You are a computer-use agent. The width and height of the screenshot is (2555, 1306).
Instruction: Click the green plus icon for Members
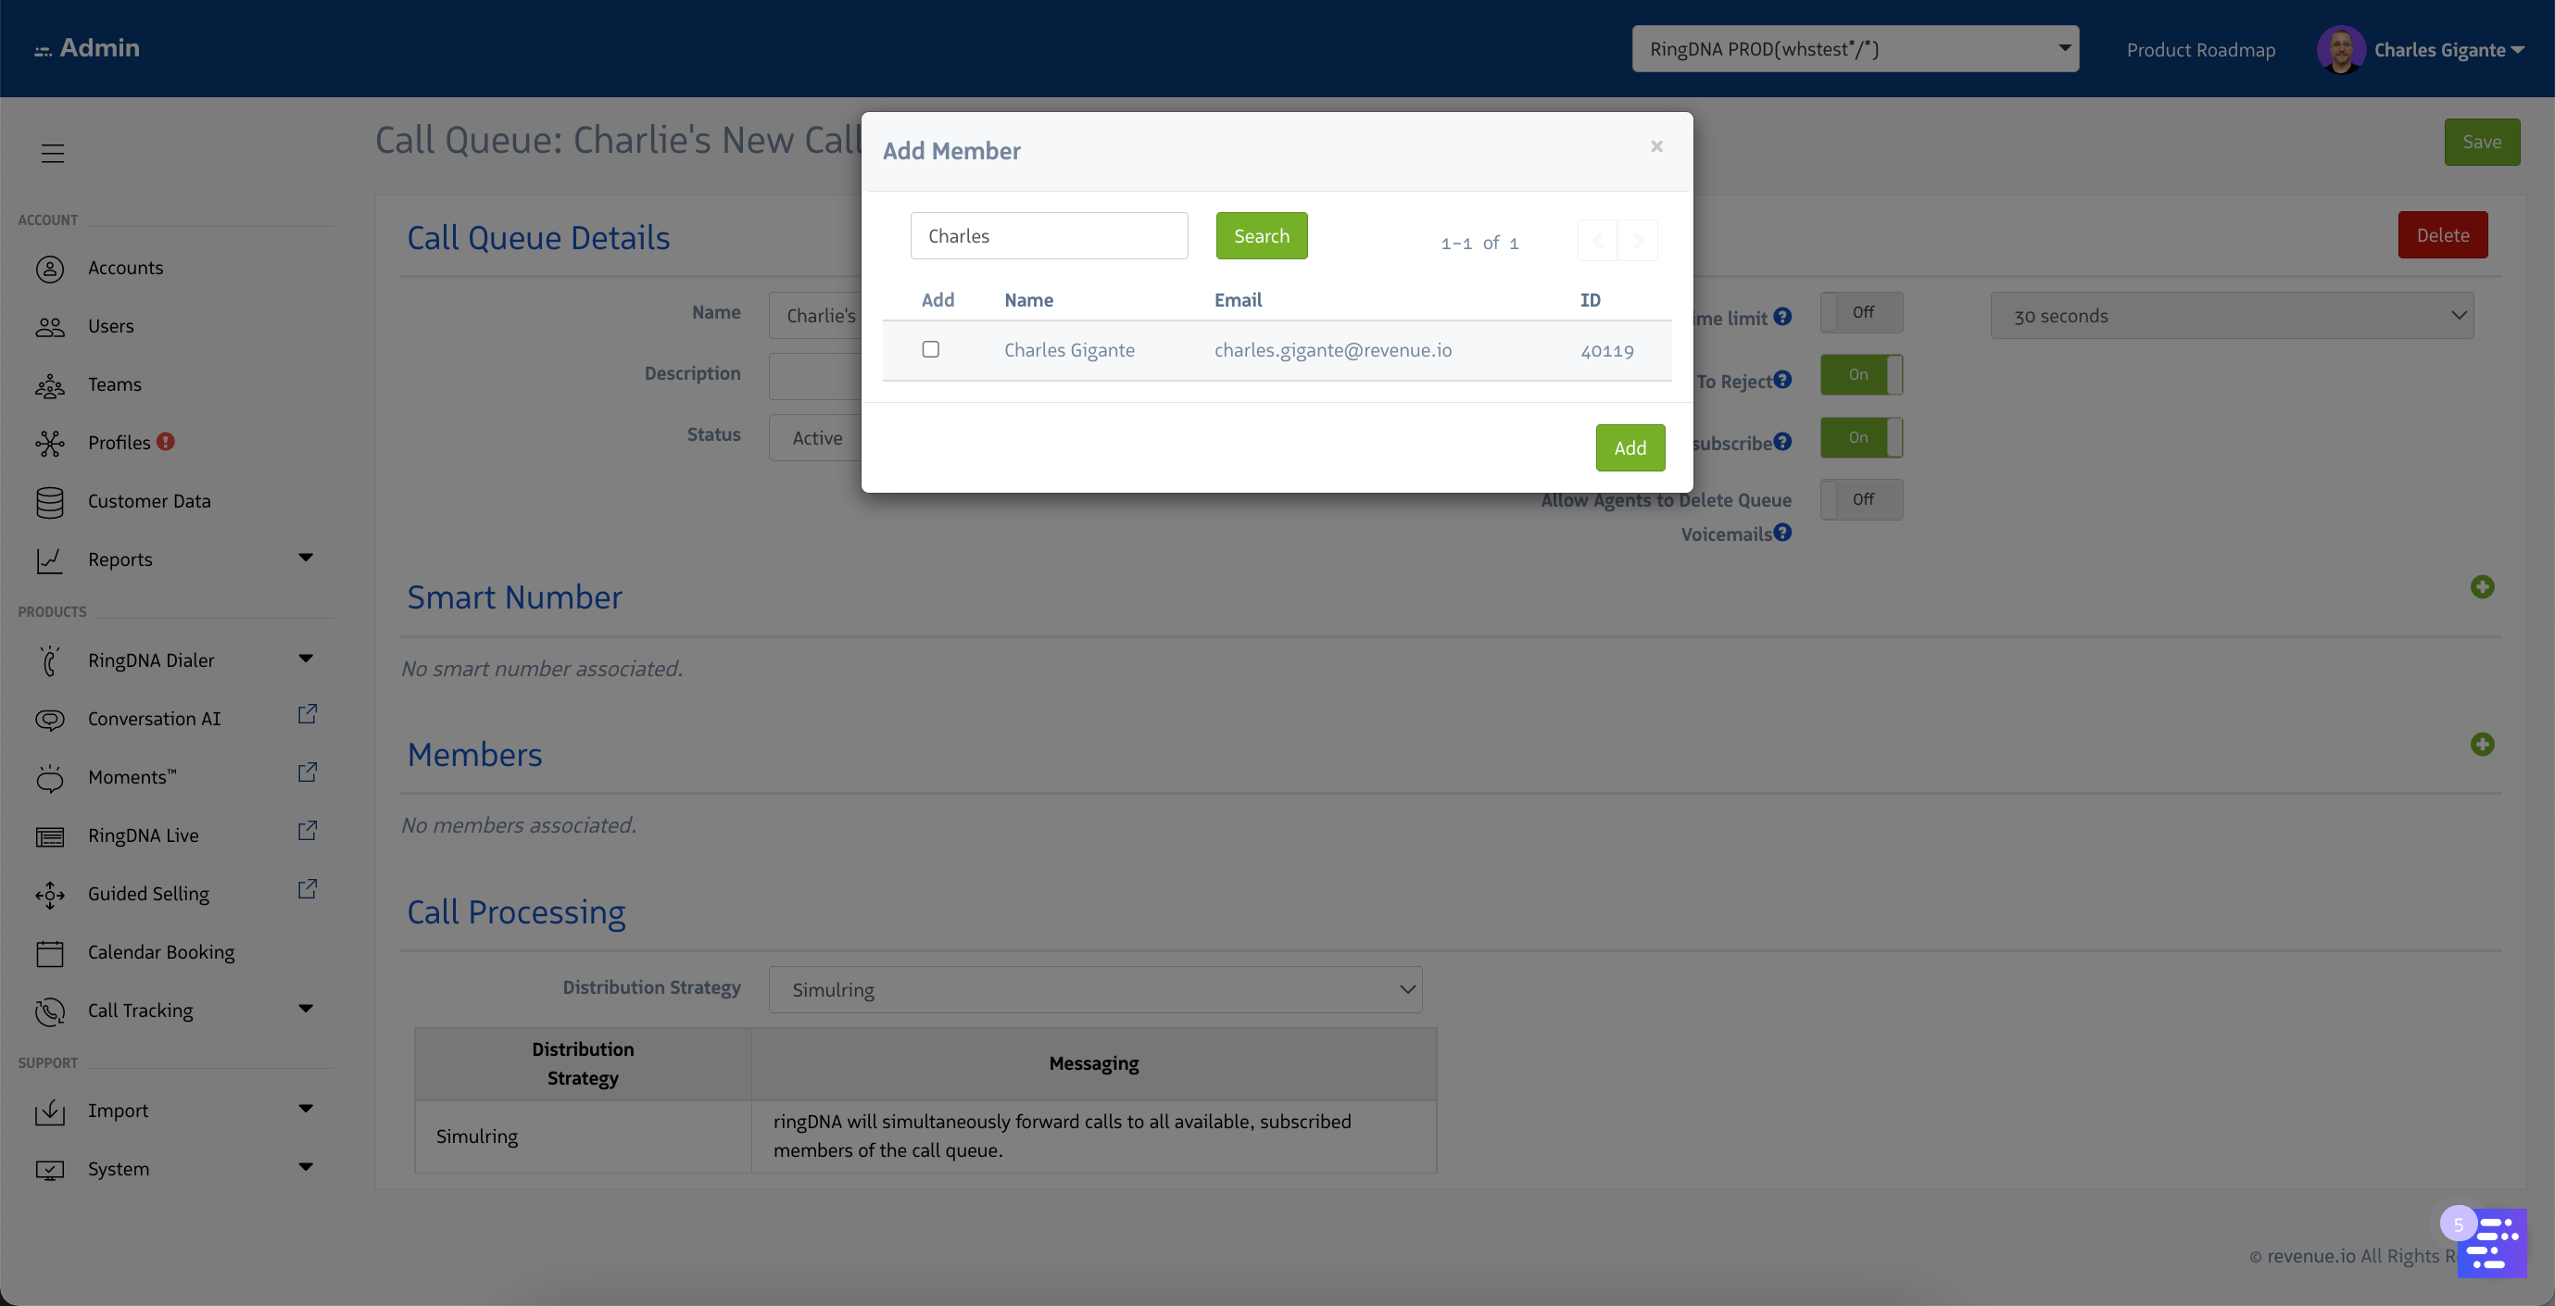[2482, 744]
